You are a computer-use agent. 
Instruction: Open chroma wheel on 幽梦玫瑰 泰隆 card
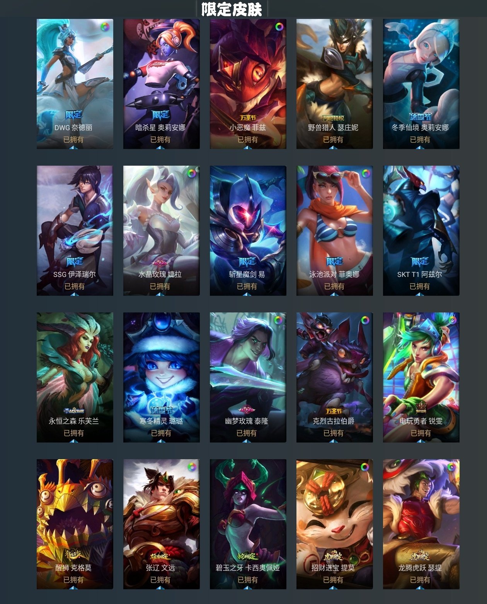click(x=278, y=321)
